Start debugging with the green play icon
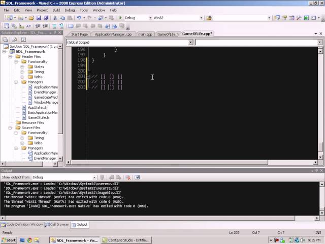 (x=120, y=18)
